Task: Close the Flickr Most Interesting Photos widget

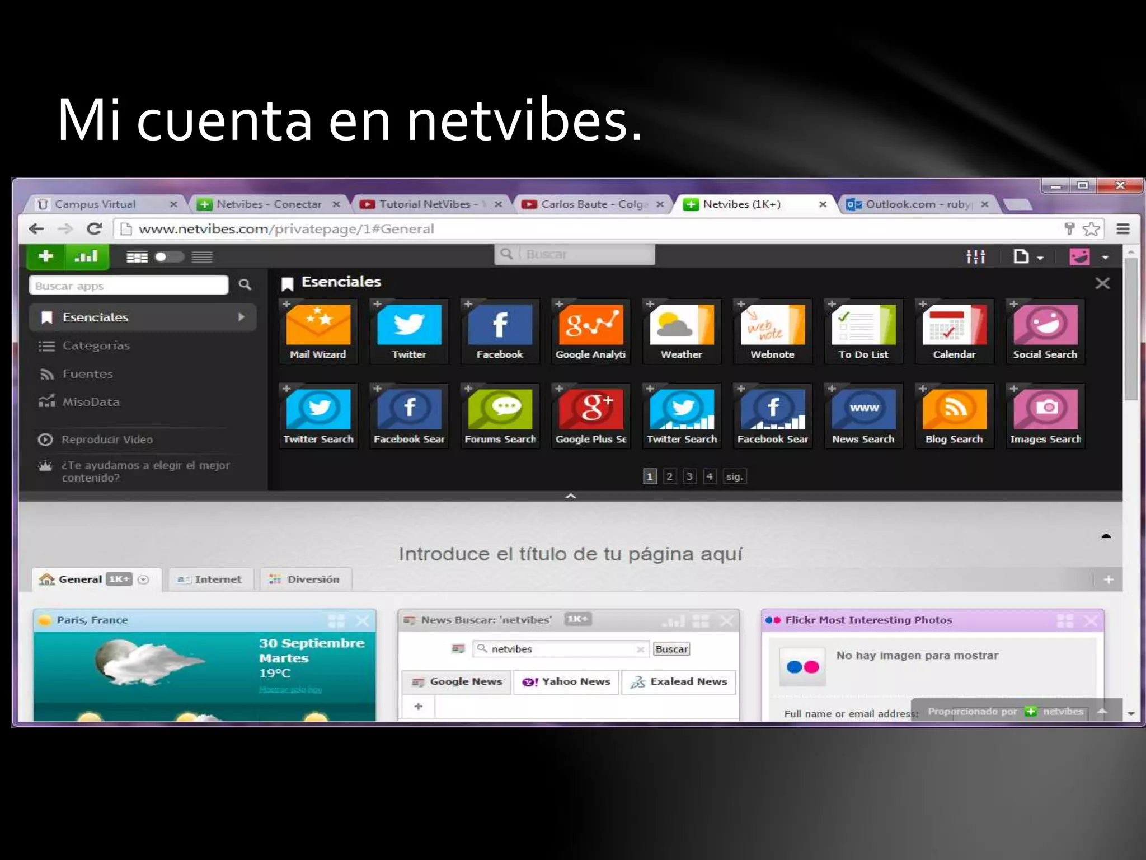Action: pos(1091,620)
